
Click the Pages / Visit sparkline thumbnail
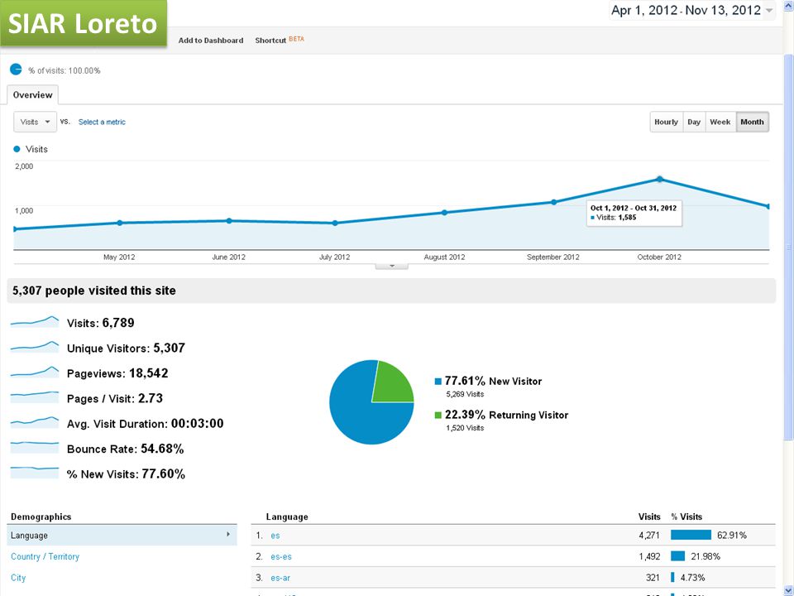35,397
